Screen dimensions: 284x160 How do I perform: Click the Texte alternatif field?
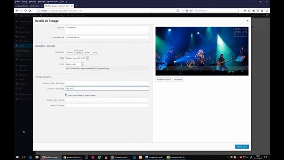click(107, 37)
